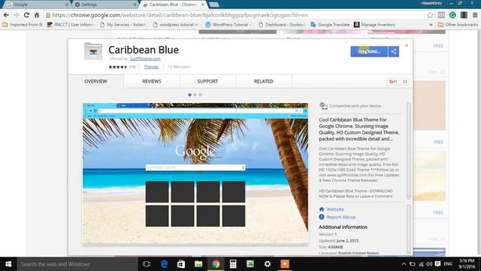The width and height of the screenshot is (481, 271).
Task: Click the Search the web and Windows box
Action: point(77,264)
